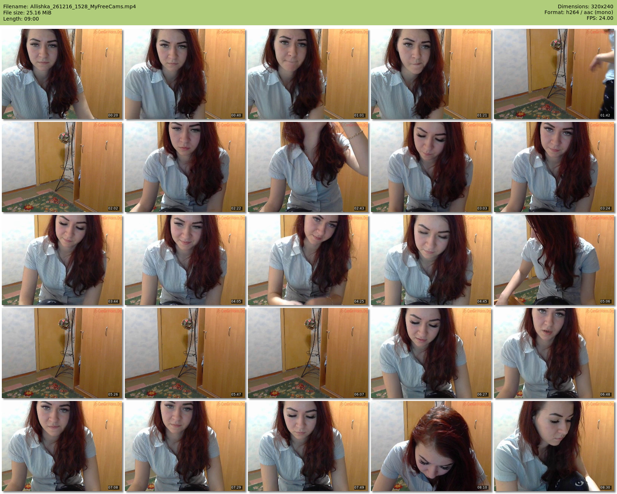Click the filename text in the header
Image resolution: width=617 pixels, height=494 pixels.
[x=70, y=6]
